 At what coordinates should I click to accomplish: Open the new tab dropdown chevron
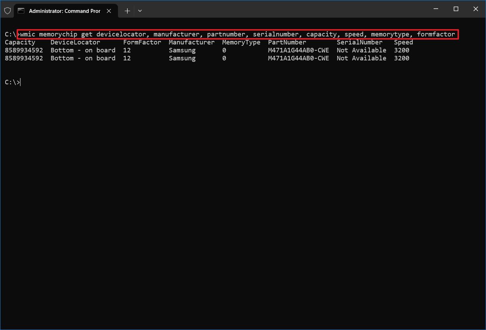[139, 11]
